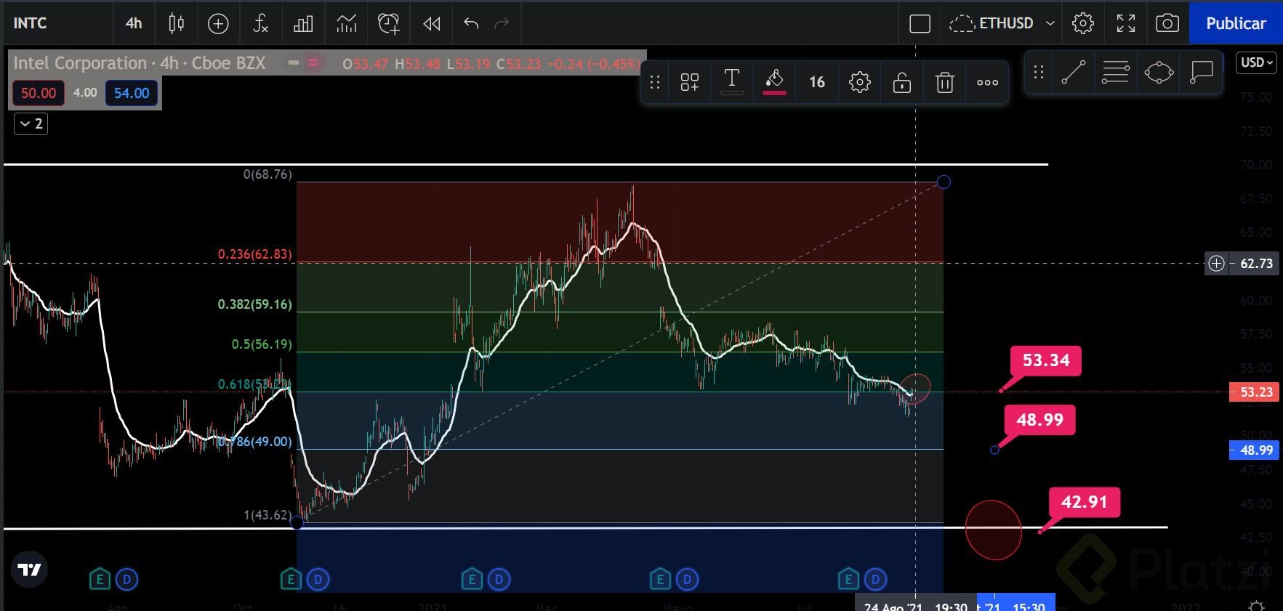Open the financials bar chart icon
Viewport: 1283px width, 611px height.
pyautogui.click(x=303, y=23)
